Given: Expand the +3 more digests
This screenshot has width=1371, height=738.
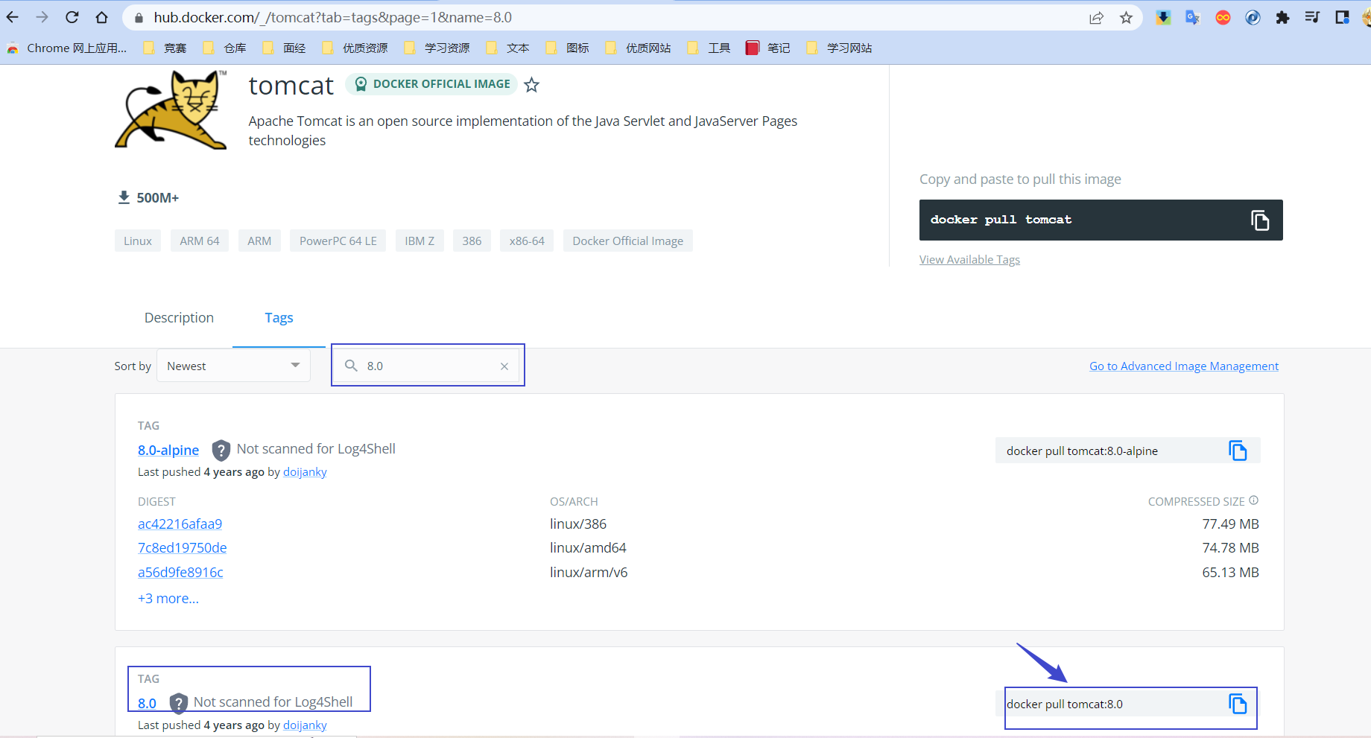Looking at the screenshot, I should pos(168,599).
